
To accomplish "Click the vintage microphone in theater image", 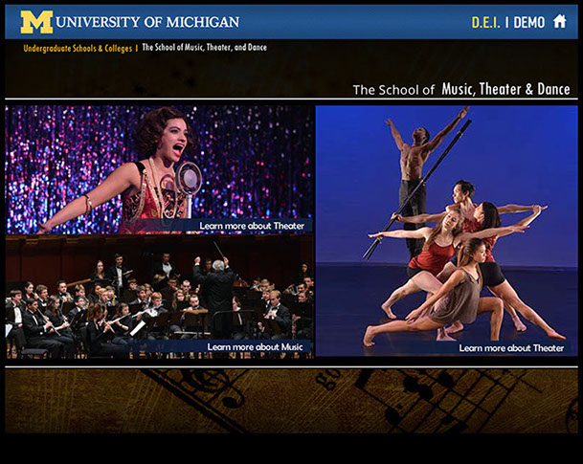I will pyautogui.click(x=189, y=188).
